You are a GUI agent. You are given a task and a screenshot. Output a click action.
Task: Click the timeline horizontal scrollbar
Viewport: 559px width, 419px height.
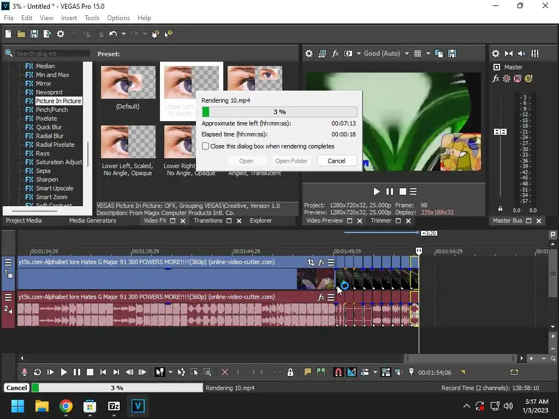tap(461, 358)
